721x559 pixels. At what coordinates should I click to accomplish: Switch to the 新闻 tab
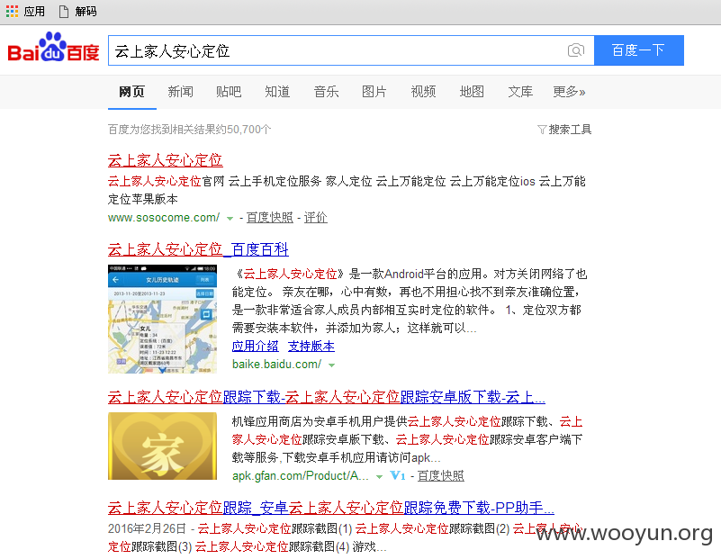click(180, 92)
